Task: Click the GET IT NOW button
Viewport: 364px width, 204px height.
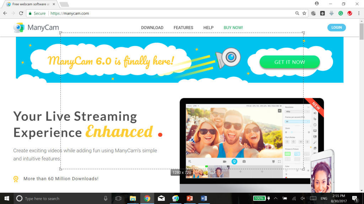Action: [x=289, y=62]
